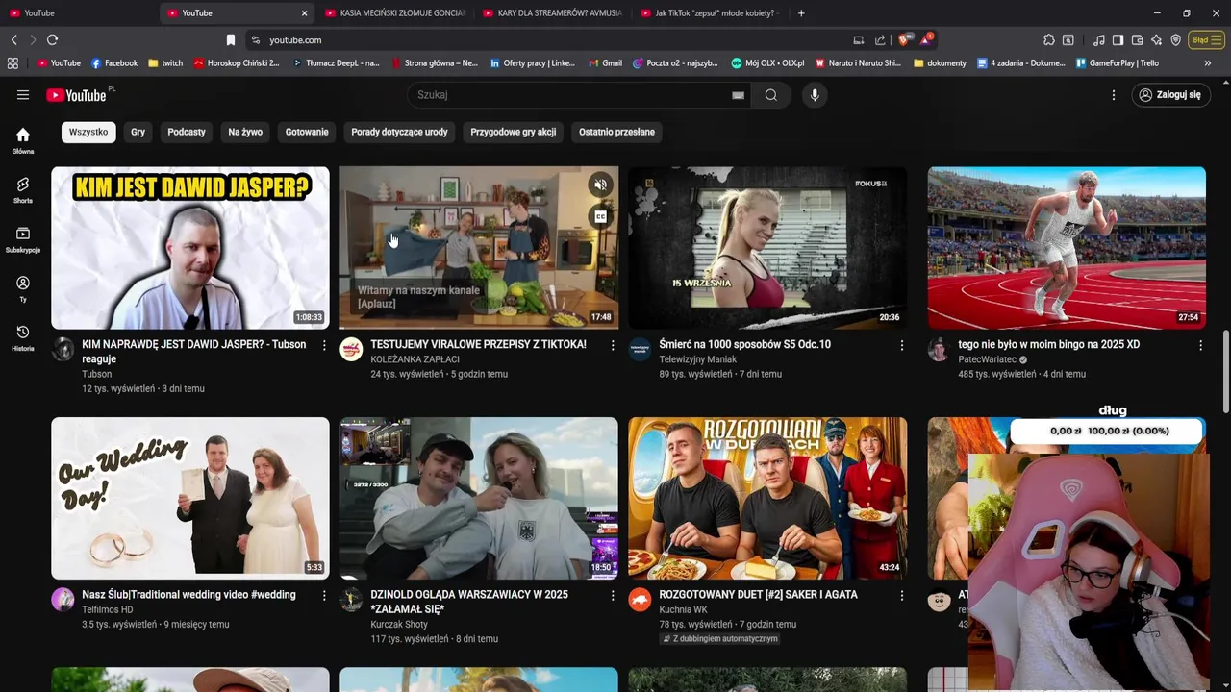Click the search magnifier button
This screenshot has height=692, width=1231.
(771, 95)
